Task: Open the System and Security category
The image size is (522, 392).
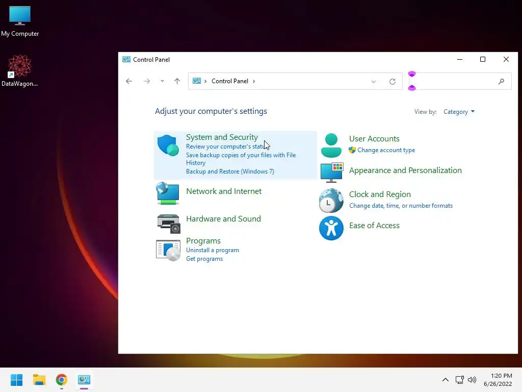Action: click(x=222, y=137)
